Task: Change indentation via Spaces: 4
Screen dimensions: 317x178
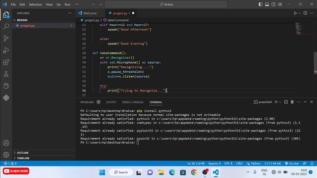Action: point(214,164)
